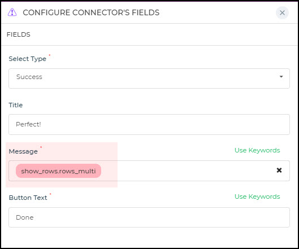Click the red asterisk next to Select Type
This screenshot has width=299, height=249.
(50, 55)
